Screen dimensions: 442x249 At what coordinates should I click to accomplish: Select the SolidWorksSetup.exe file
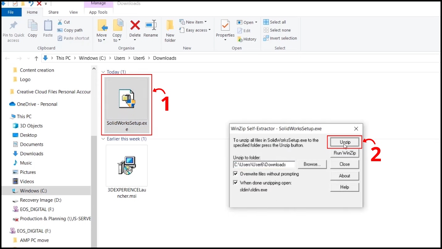point(127,106)
